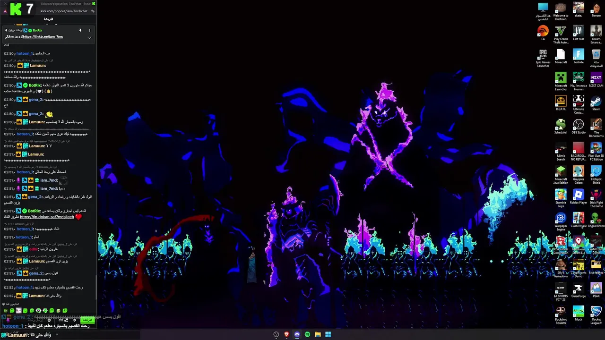This screenshot has height=340, width=605.
Task: Open the Grapples Galore desktop shortcut
Action: (x=579, y=175)
